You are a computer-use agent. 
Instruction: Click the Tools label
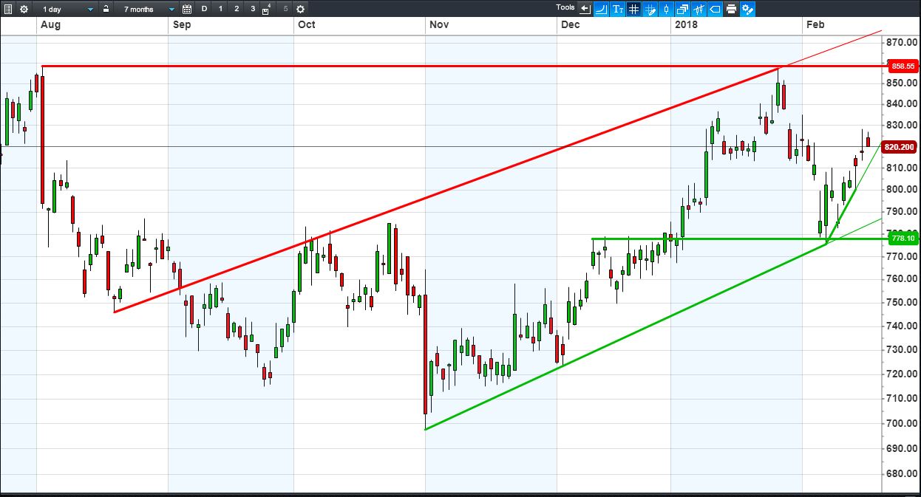(x=565, y=7)
